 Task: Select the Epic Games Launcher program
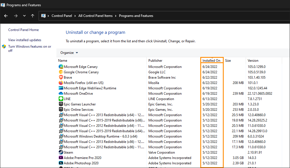click(80, 104)
